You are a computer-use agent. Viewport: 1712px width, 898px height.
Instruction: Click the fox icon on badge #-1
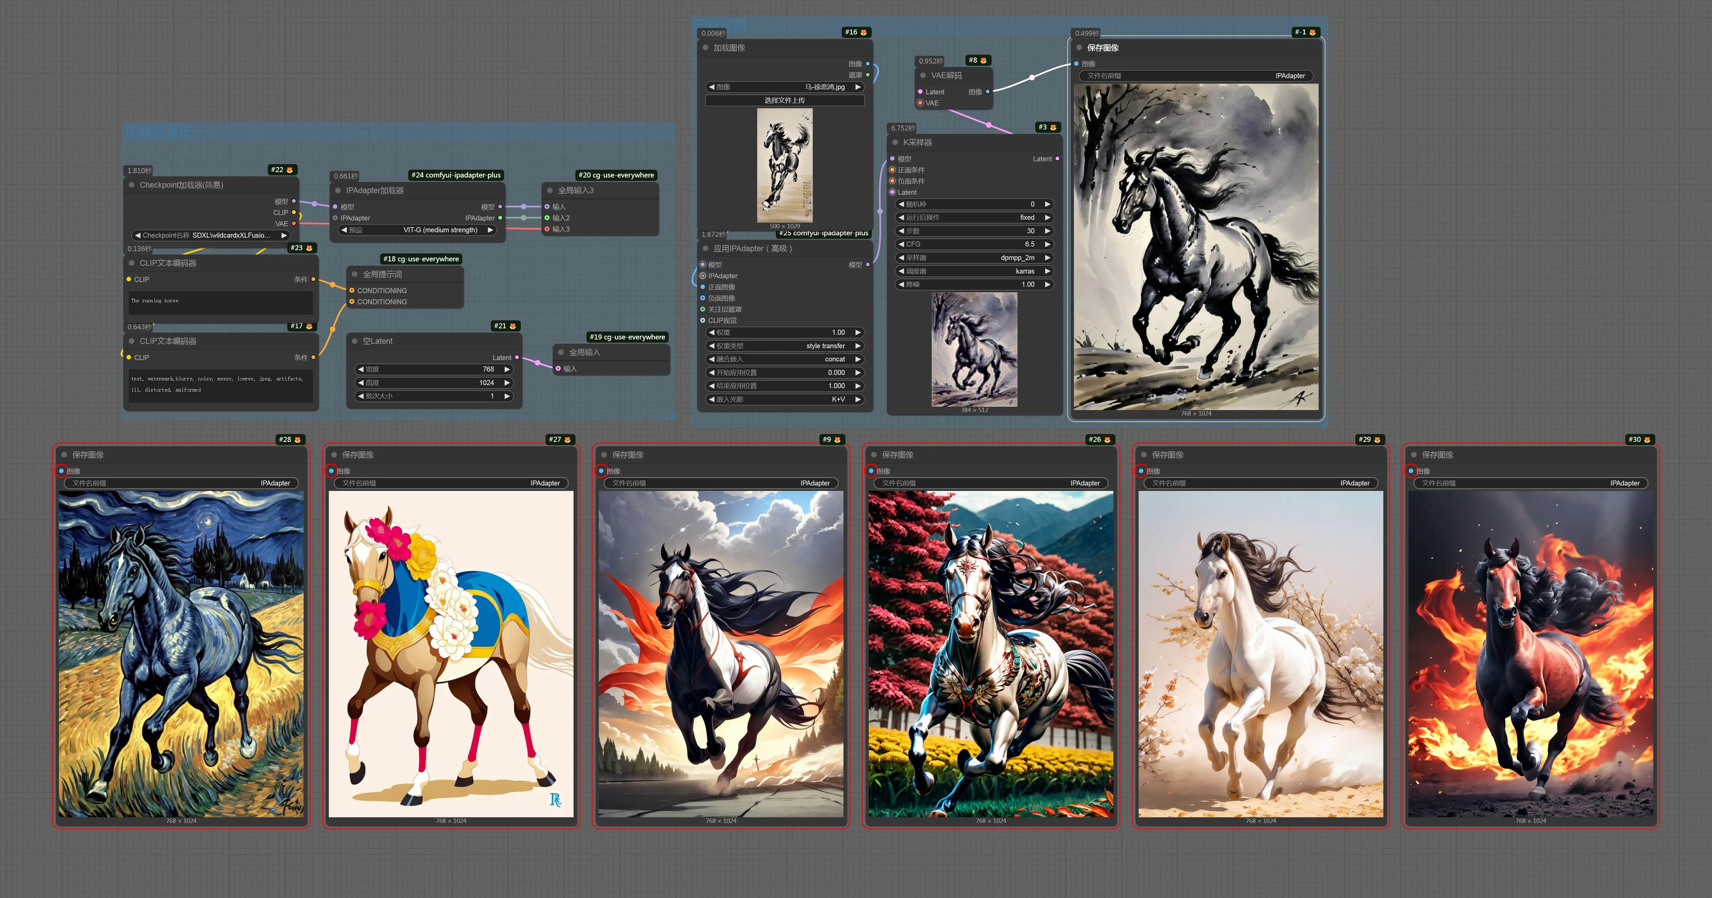pyautogui.click(x=1312, y=32)
